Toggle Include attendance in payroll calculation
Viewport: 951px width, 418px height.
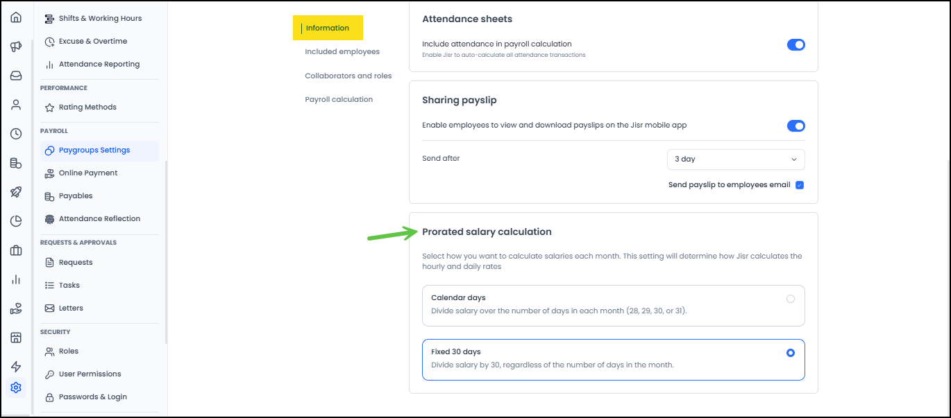[x=796, y=44]
